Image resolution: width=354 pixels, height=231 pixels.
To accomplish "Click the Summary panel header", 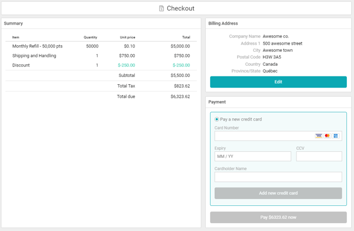I will tap(13, 23).
